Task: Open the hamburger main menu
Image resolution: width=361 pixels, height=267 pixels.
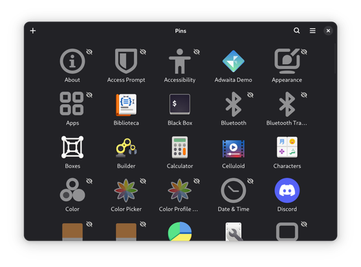Action: coord(312,30)
